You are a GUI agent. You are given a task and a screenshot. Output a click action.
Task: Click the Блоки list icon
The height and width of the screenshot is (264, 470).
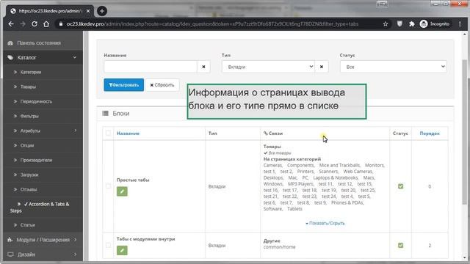click(106, 113)
